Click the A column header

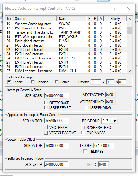click(x=101, y=19)
